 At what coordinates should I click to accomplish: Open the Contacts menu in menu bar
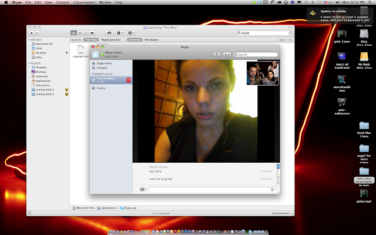pyautogui.click(x=63, y=2)
